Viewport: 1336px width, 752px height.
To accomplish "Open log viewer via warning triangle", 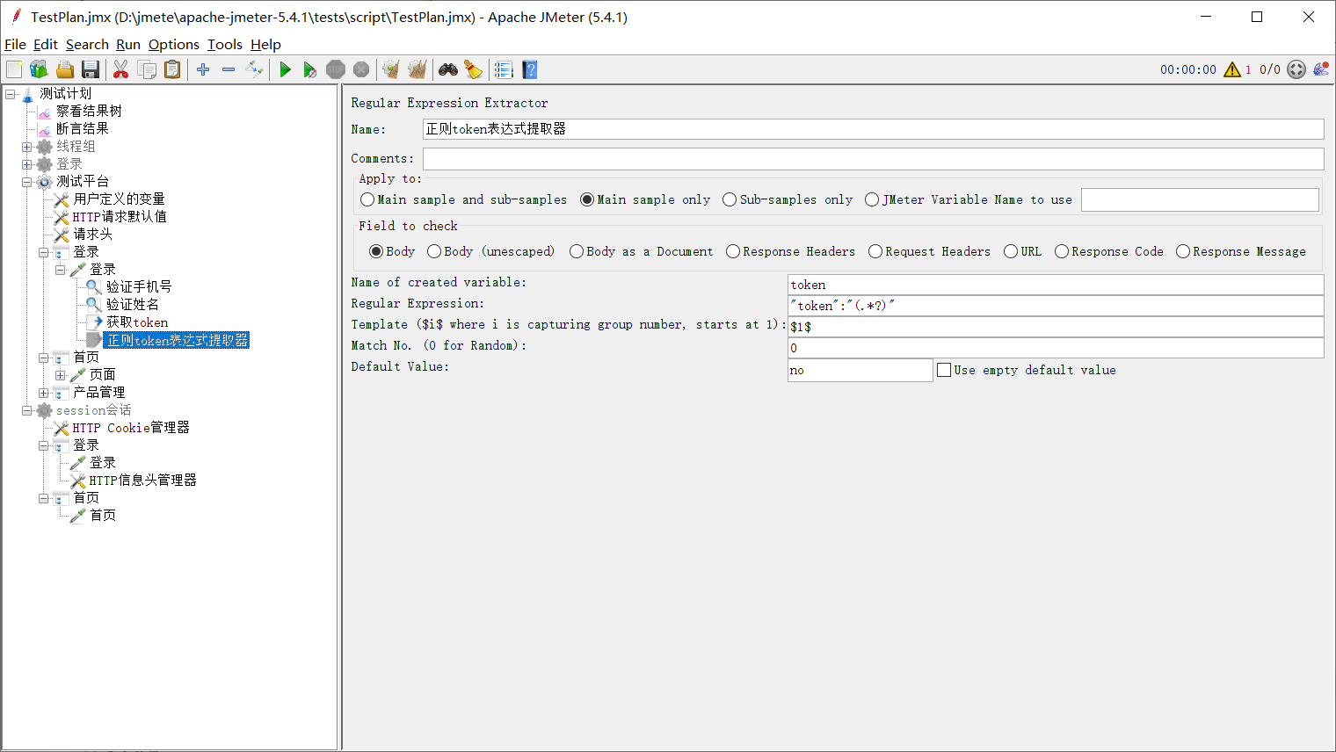I will click(1232, 69).
